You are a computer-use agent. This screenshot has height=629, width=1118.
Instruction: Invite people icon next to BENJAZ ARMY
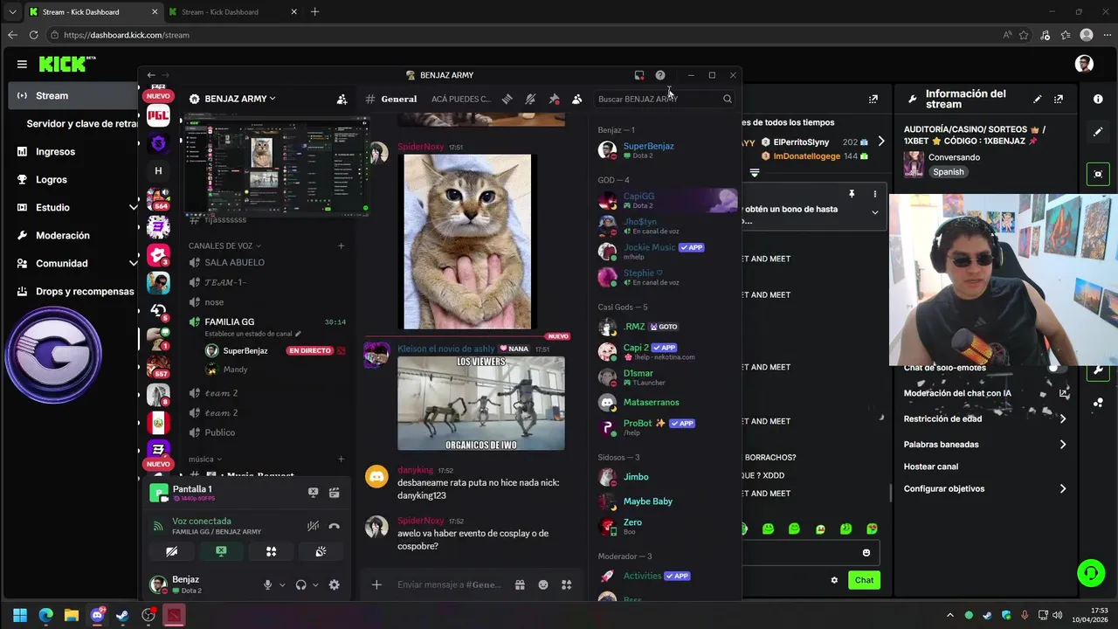pyautogui.click(x=342, y=99)
